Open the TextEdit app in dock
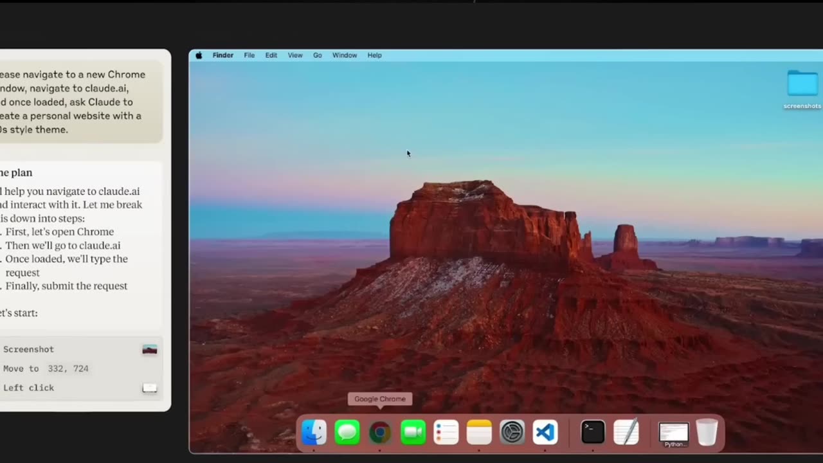 [626, 432]
